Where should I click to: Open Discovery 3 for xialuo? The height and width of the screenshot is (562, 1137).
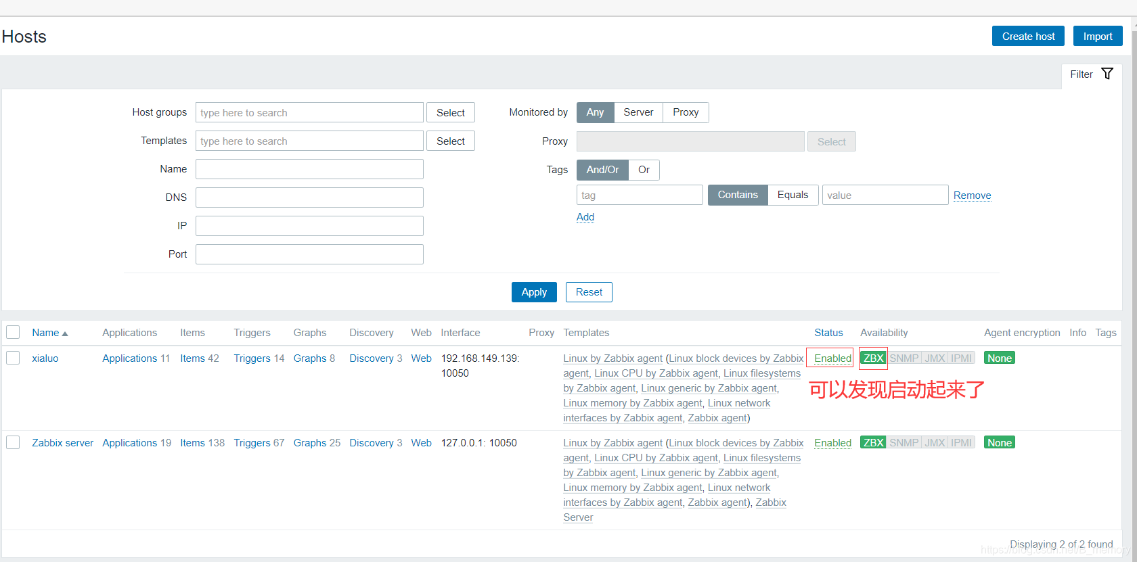372,358
